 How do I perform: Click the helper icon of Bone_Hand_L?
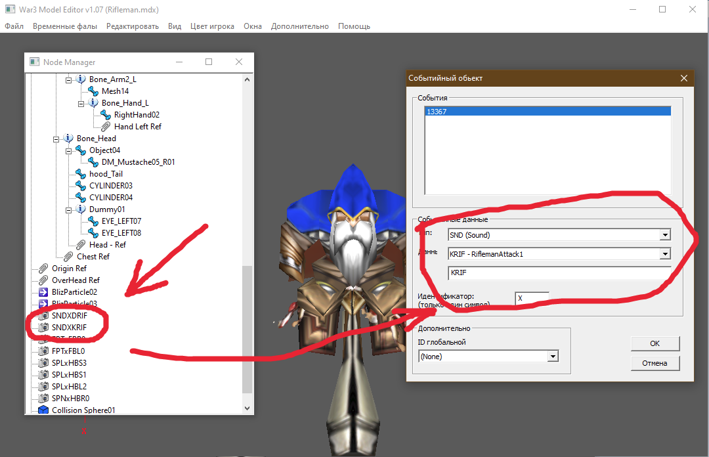point(93,102)
